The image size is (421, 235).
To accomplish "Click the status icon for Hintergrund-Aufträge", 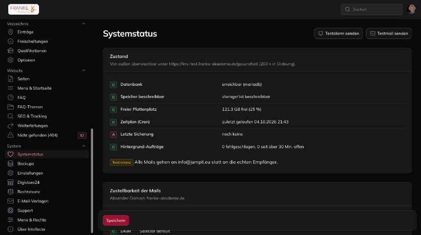I will coord(114,147).
